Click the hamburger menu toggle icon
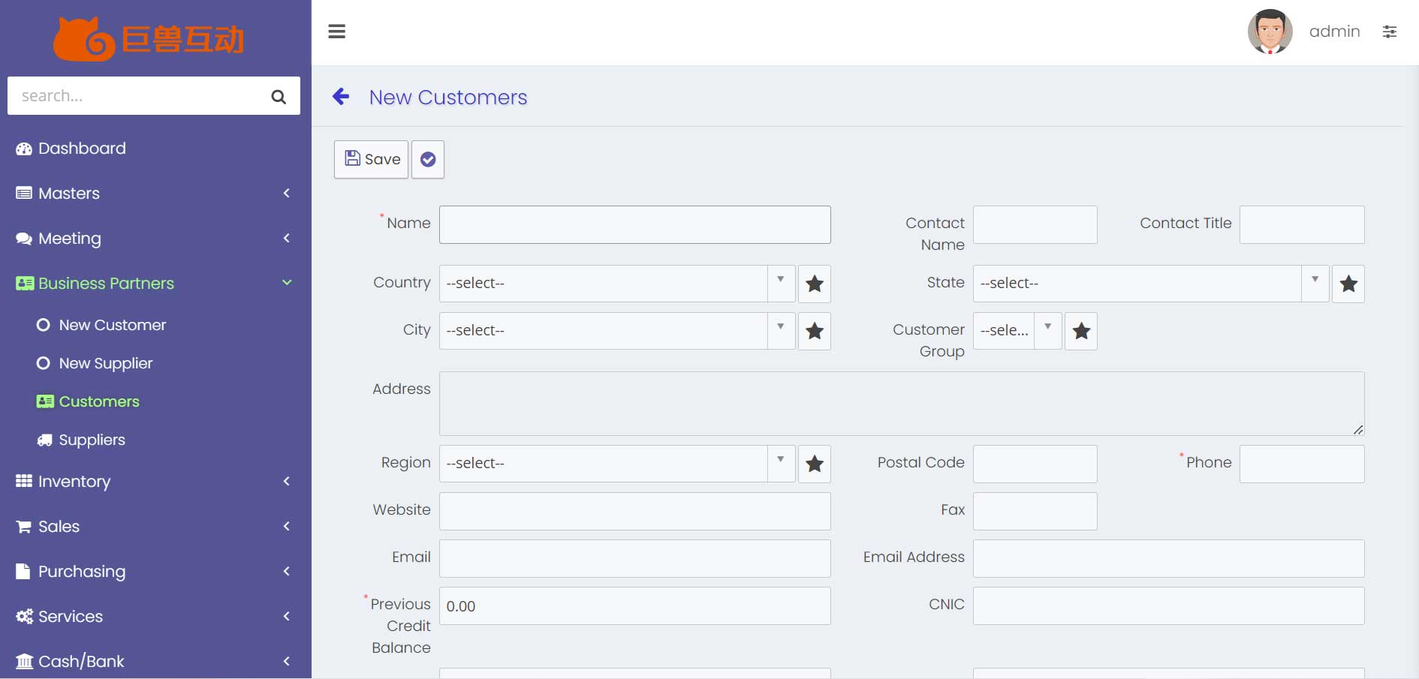This screenshot has height=679, width=1419. (x=337, y=32)
